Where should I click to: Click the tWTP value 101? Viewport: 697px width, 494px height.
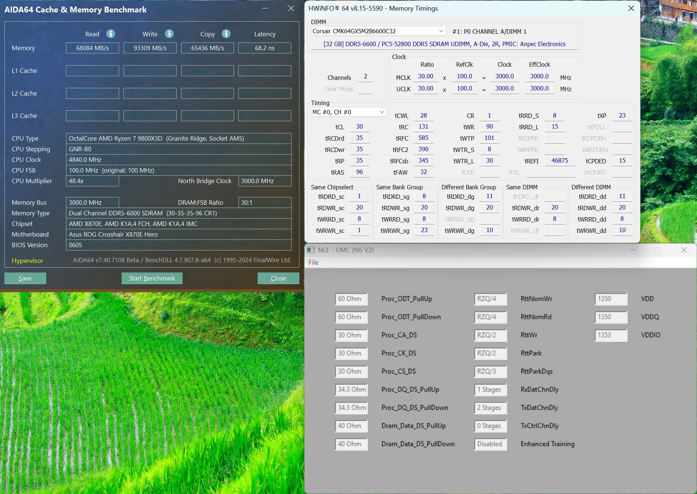[x=489, y=138]
